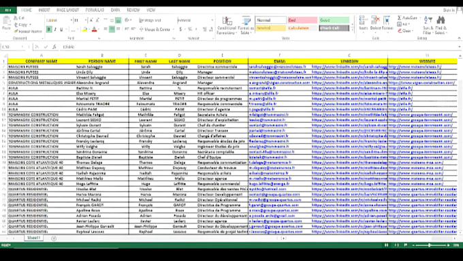Screen dimensions: 463x261
Task: Apply the red font color A
Action: (x=94, y=29)
